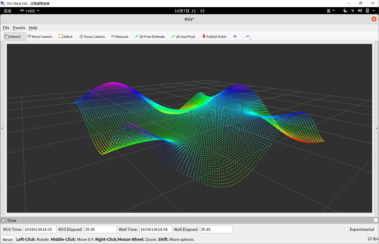
Task: Click the Focus Camera tool
Action: click(92, 37)
